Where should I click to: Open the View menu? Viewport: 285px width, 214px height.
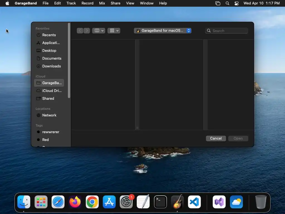(130, 3)
